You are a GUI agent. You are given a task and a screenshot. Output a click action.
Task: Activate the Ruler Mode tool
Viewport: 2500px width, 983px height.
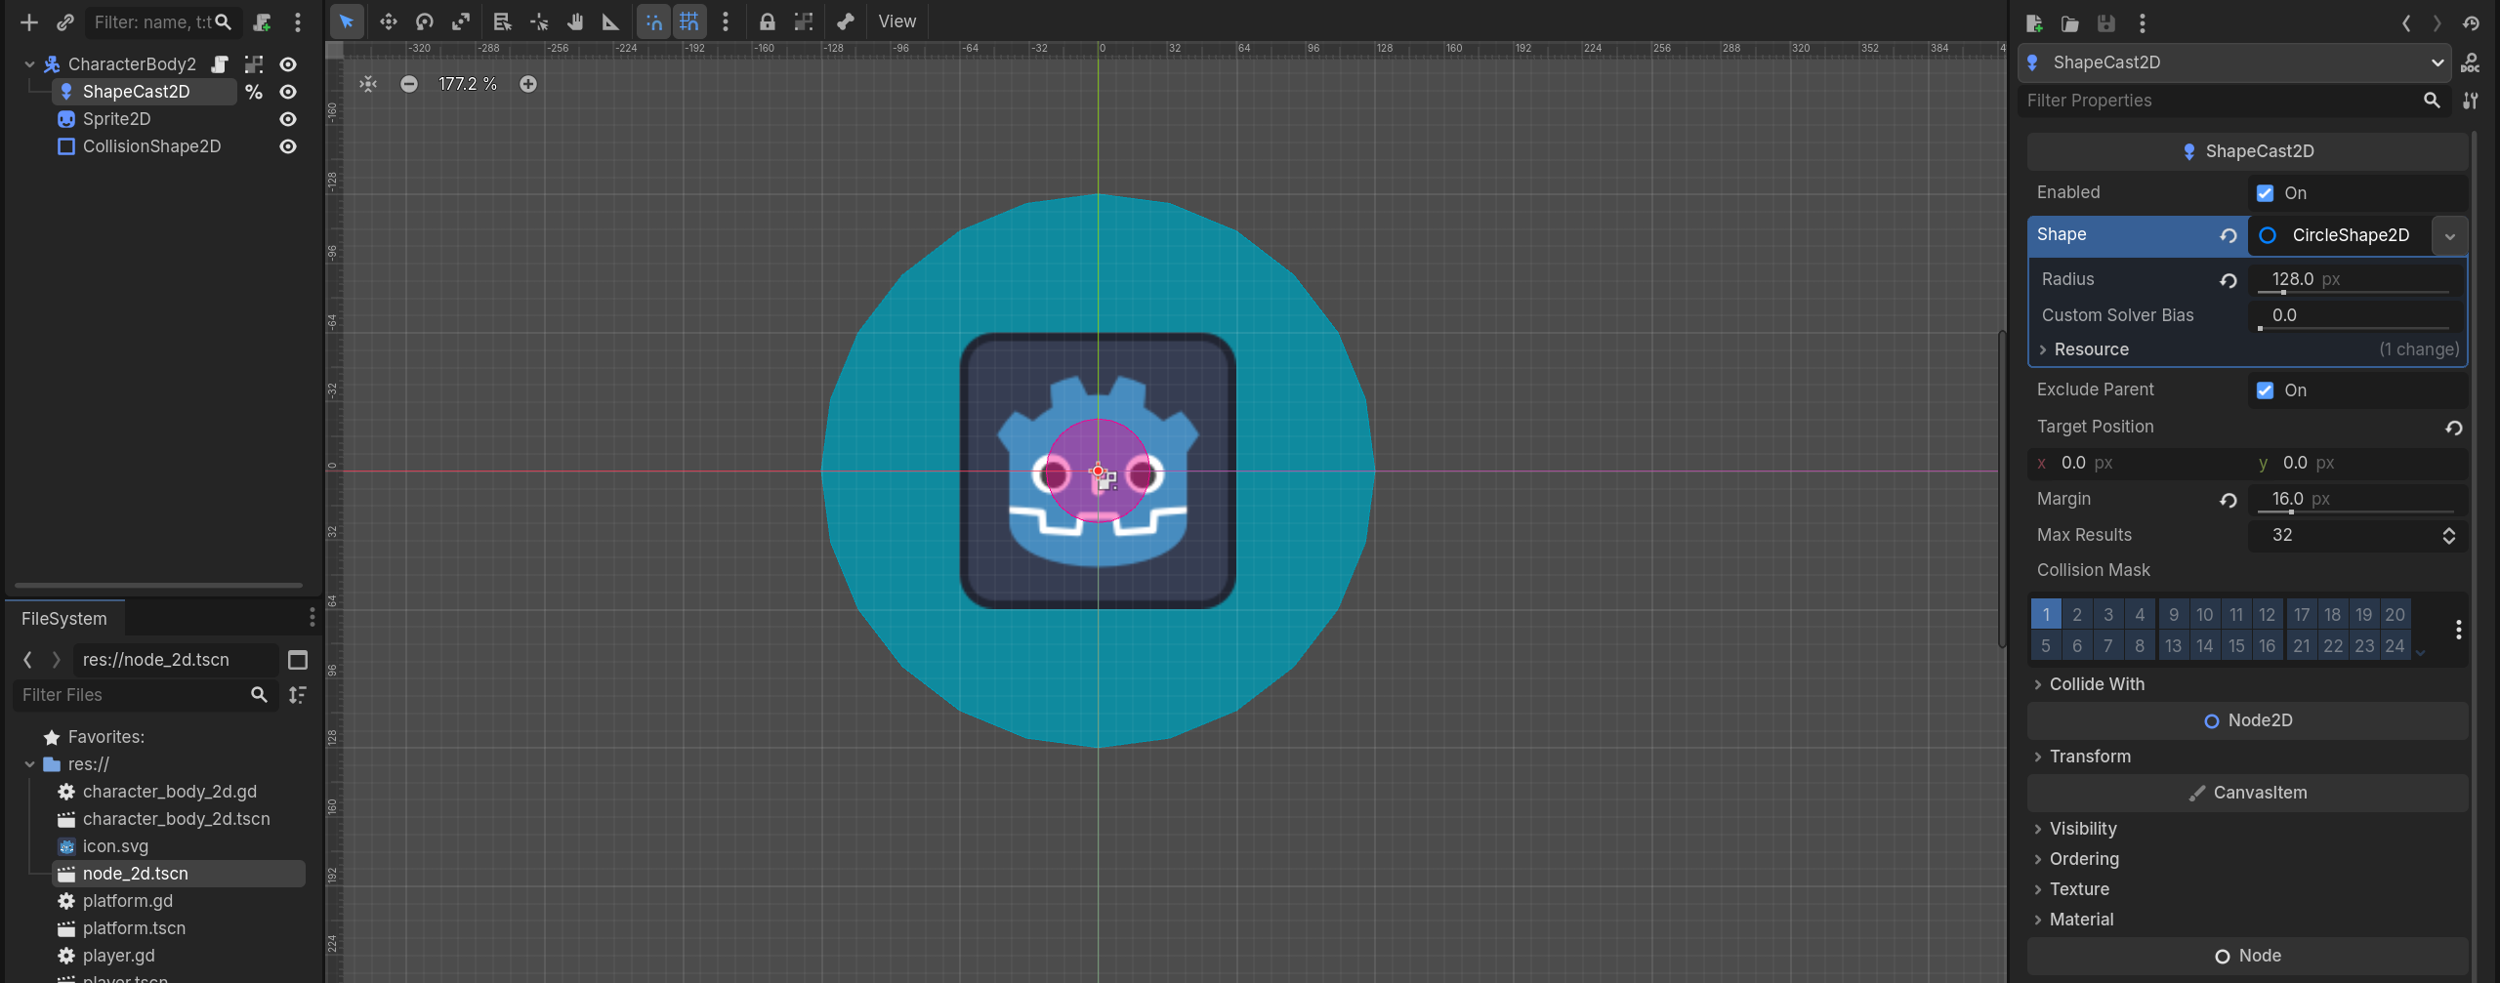tap(611, 21)
